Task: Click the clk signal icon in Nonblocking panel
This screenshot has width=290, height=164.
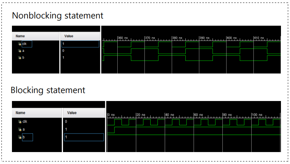Action: [x=20, y=44]
